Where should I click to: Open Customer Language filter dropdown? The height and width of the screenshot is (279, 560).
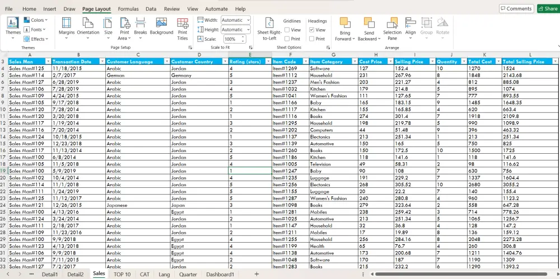167,62
